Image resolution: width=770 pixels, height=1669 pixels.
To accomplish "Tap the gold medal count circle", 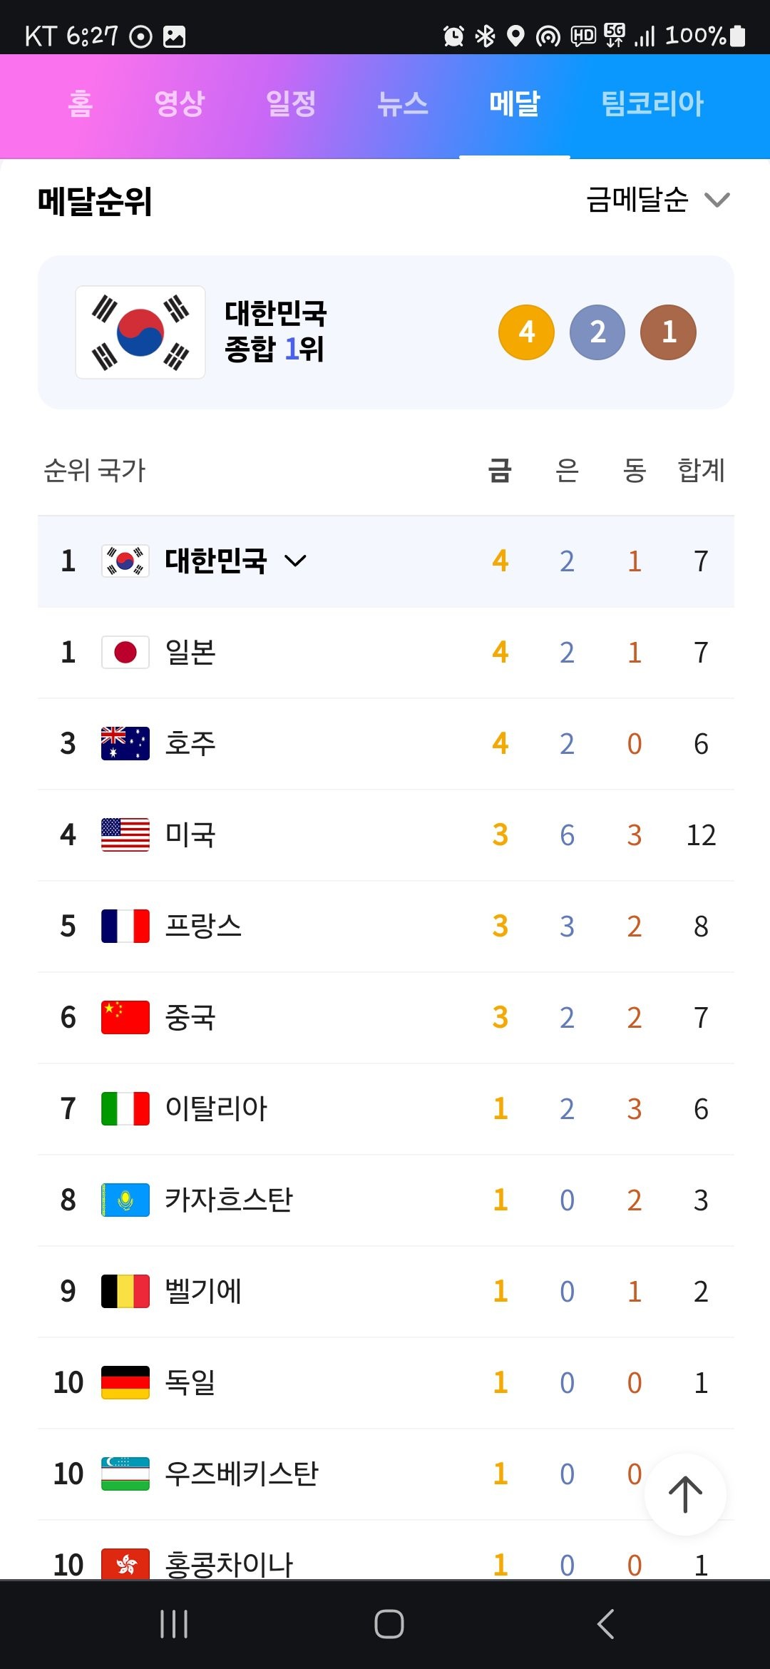I will tap(526, 332).
